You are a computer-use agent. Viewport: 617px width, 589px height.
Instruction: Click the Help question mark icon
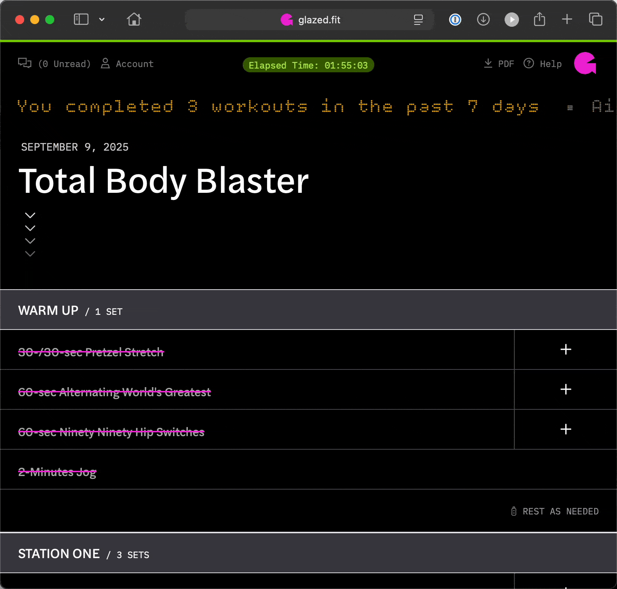529,63
